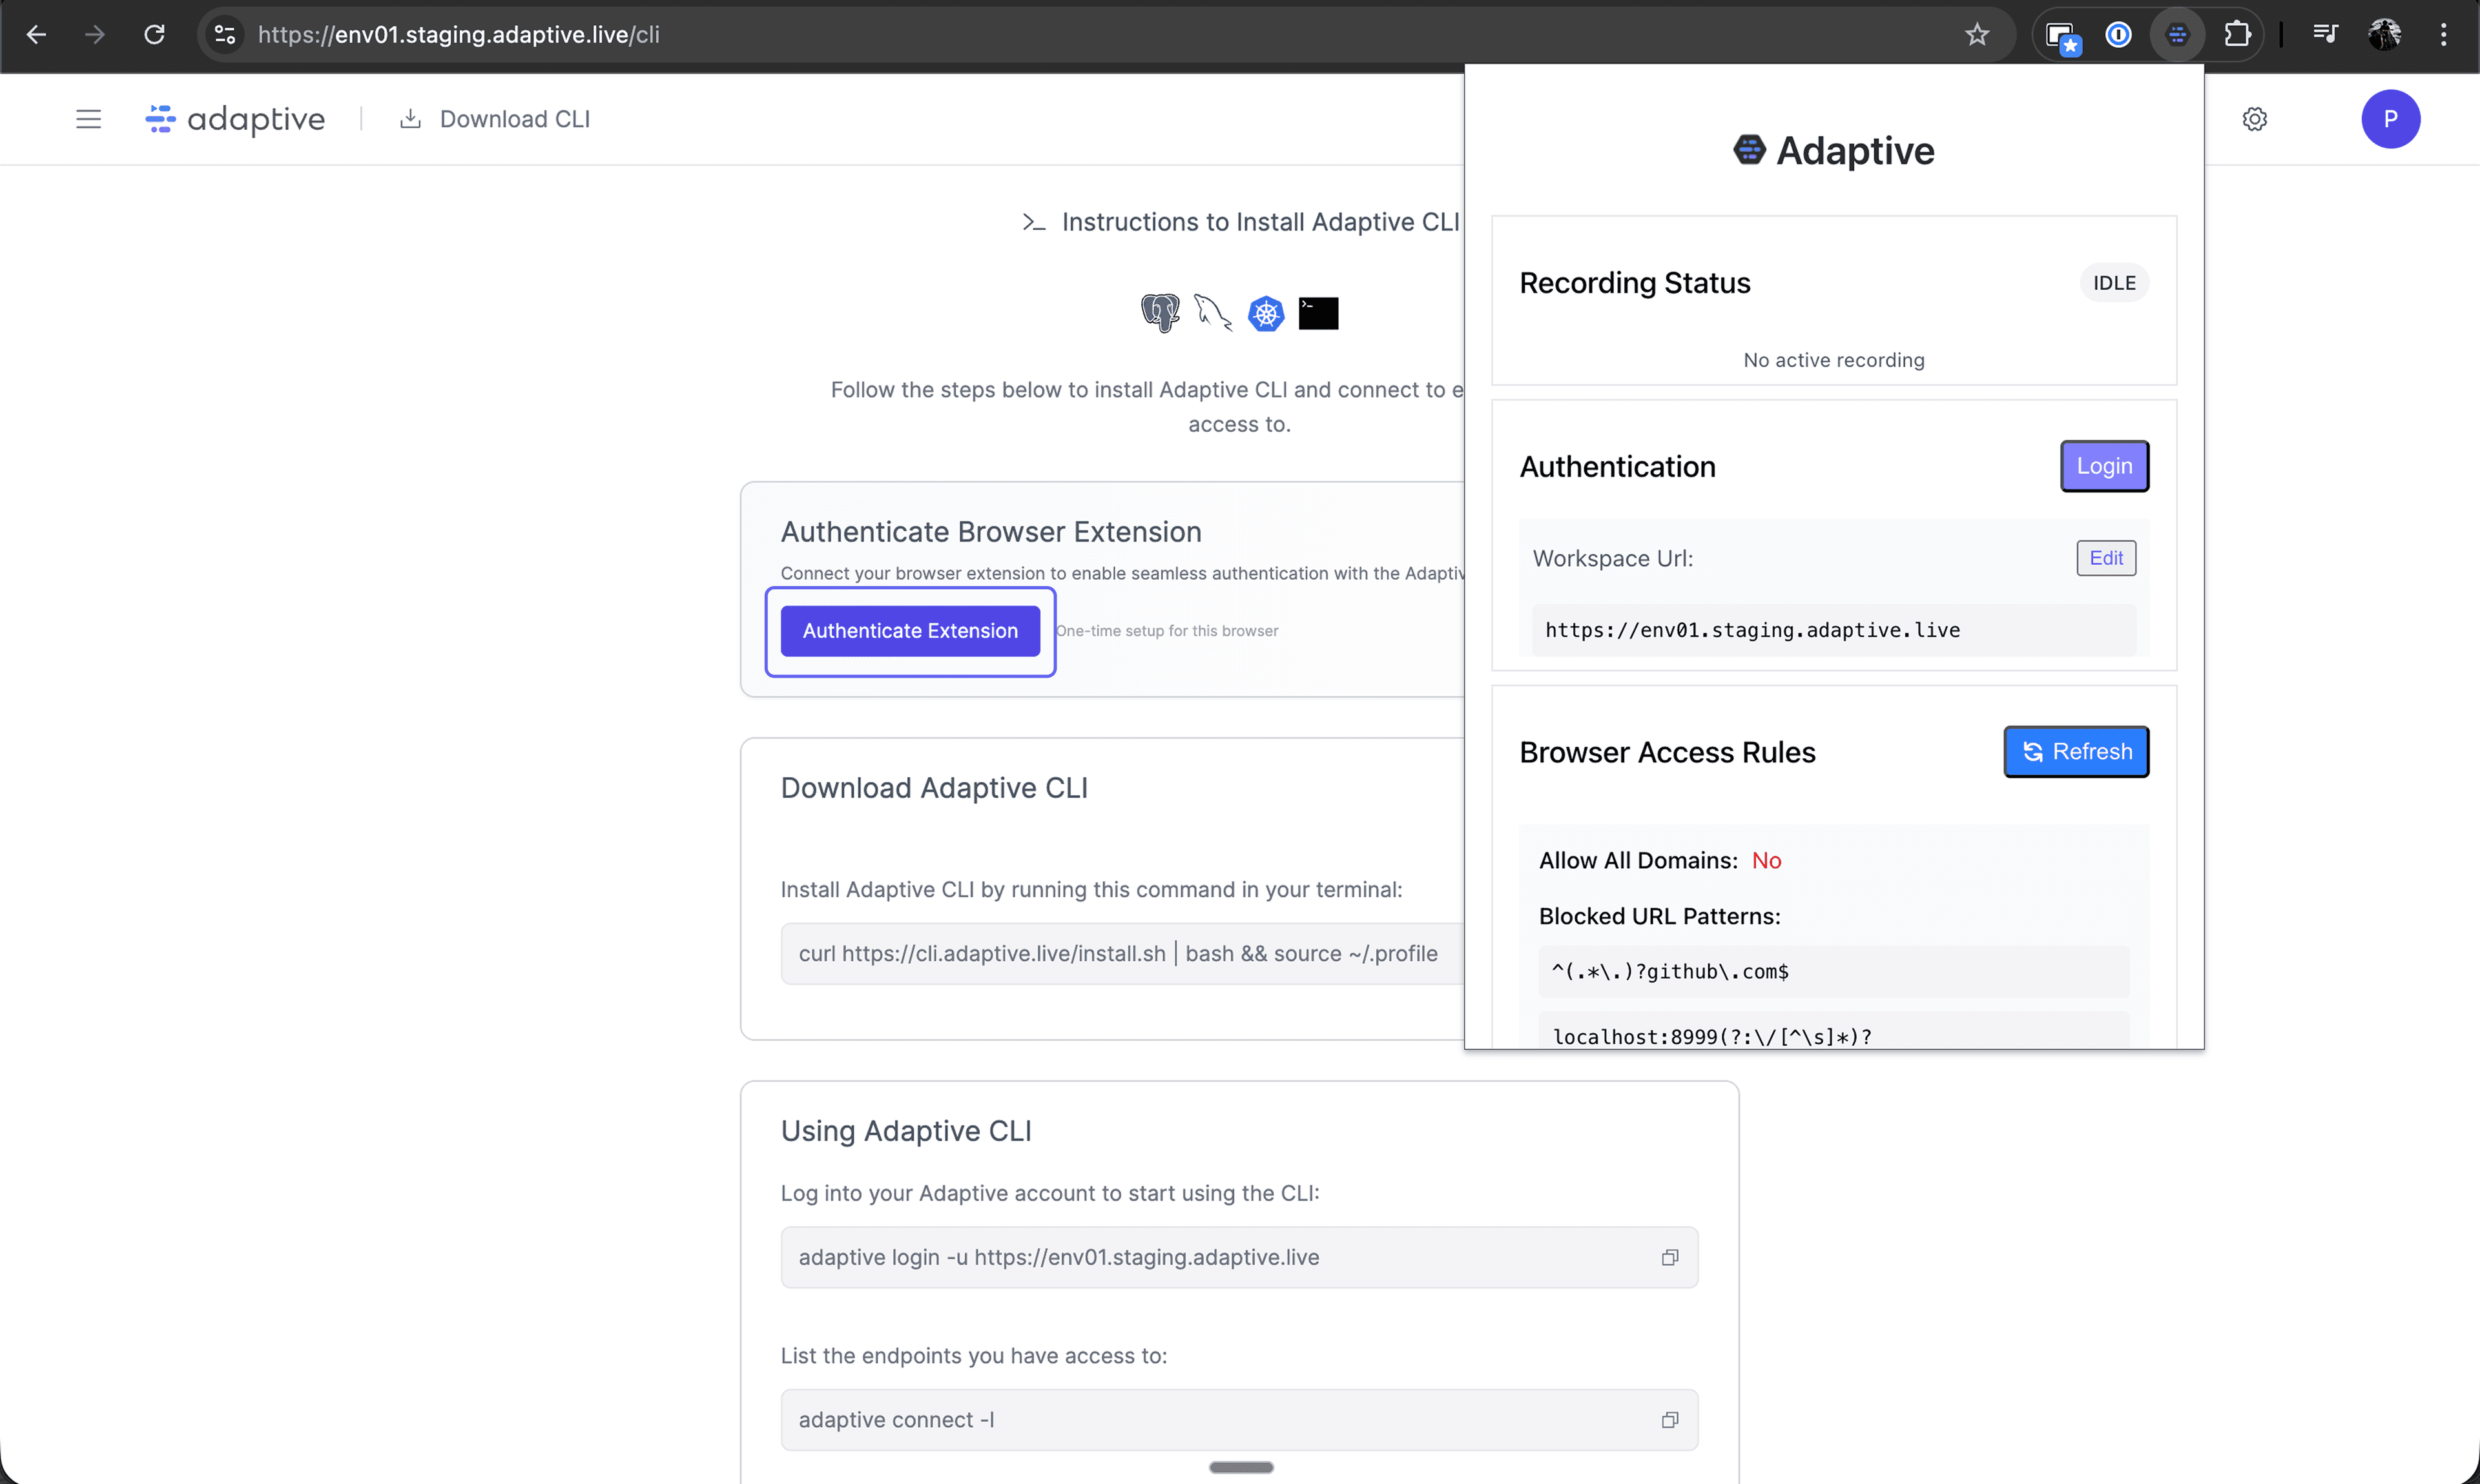Click the PostgreSQL elephant icon

coord(1161,313)
